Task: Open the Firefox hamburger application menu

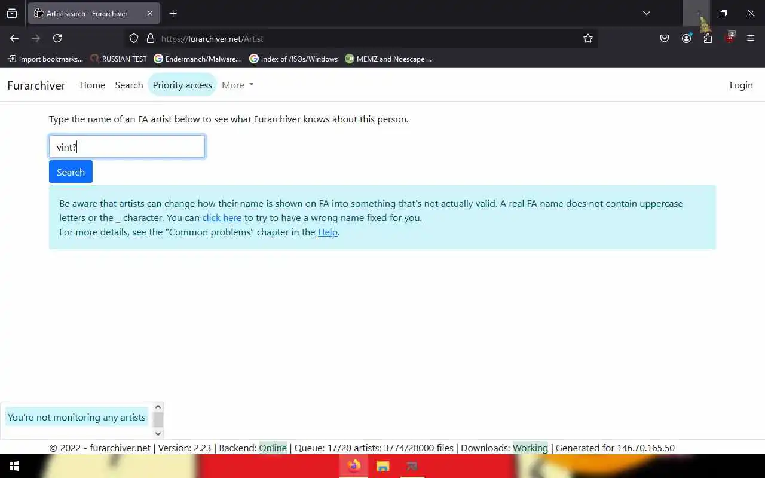Action: [751, 38]
